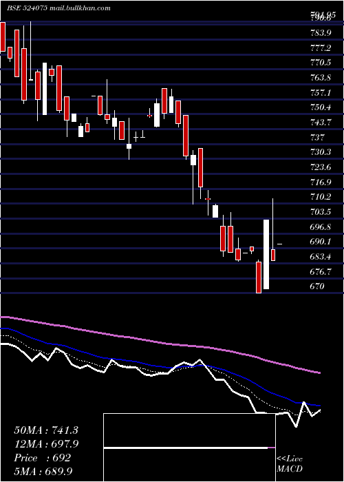This screenshot has width=344, height=482.
Task: Click the white MACD signal line in the box
Action: pyautogui.click(x=186, y=448)
